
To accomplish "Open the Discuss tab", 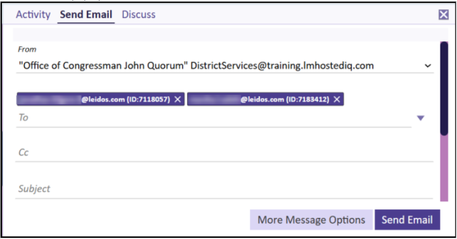I will tap(139, 14).
